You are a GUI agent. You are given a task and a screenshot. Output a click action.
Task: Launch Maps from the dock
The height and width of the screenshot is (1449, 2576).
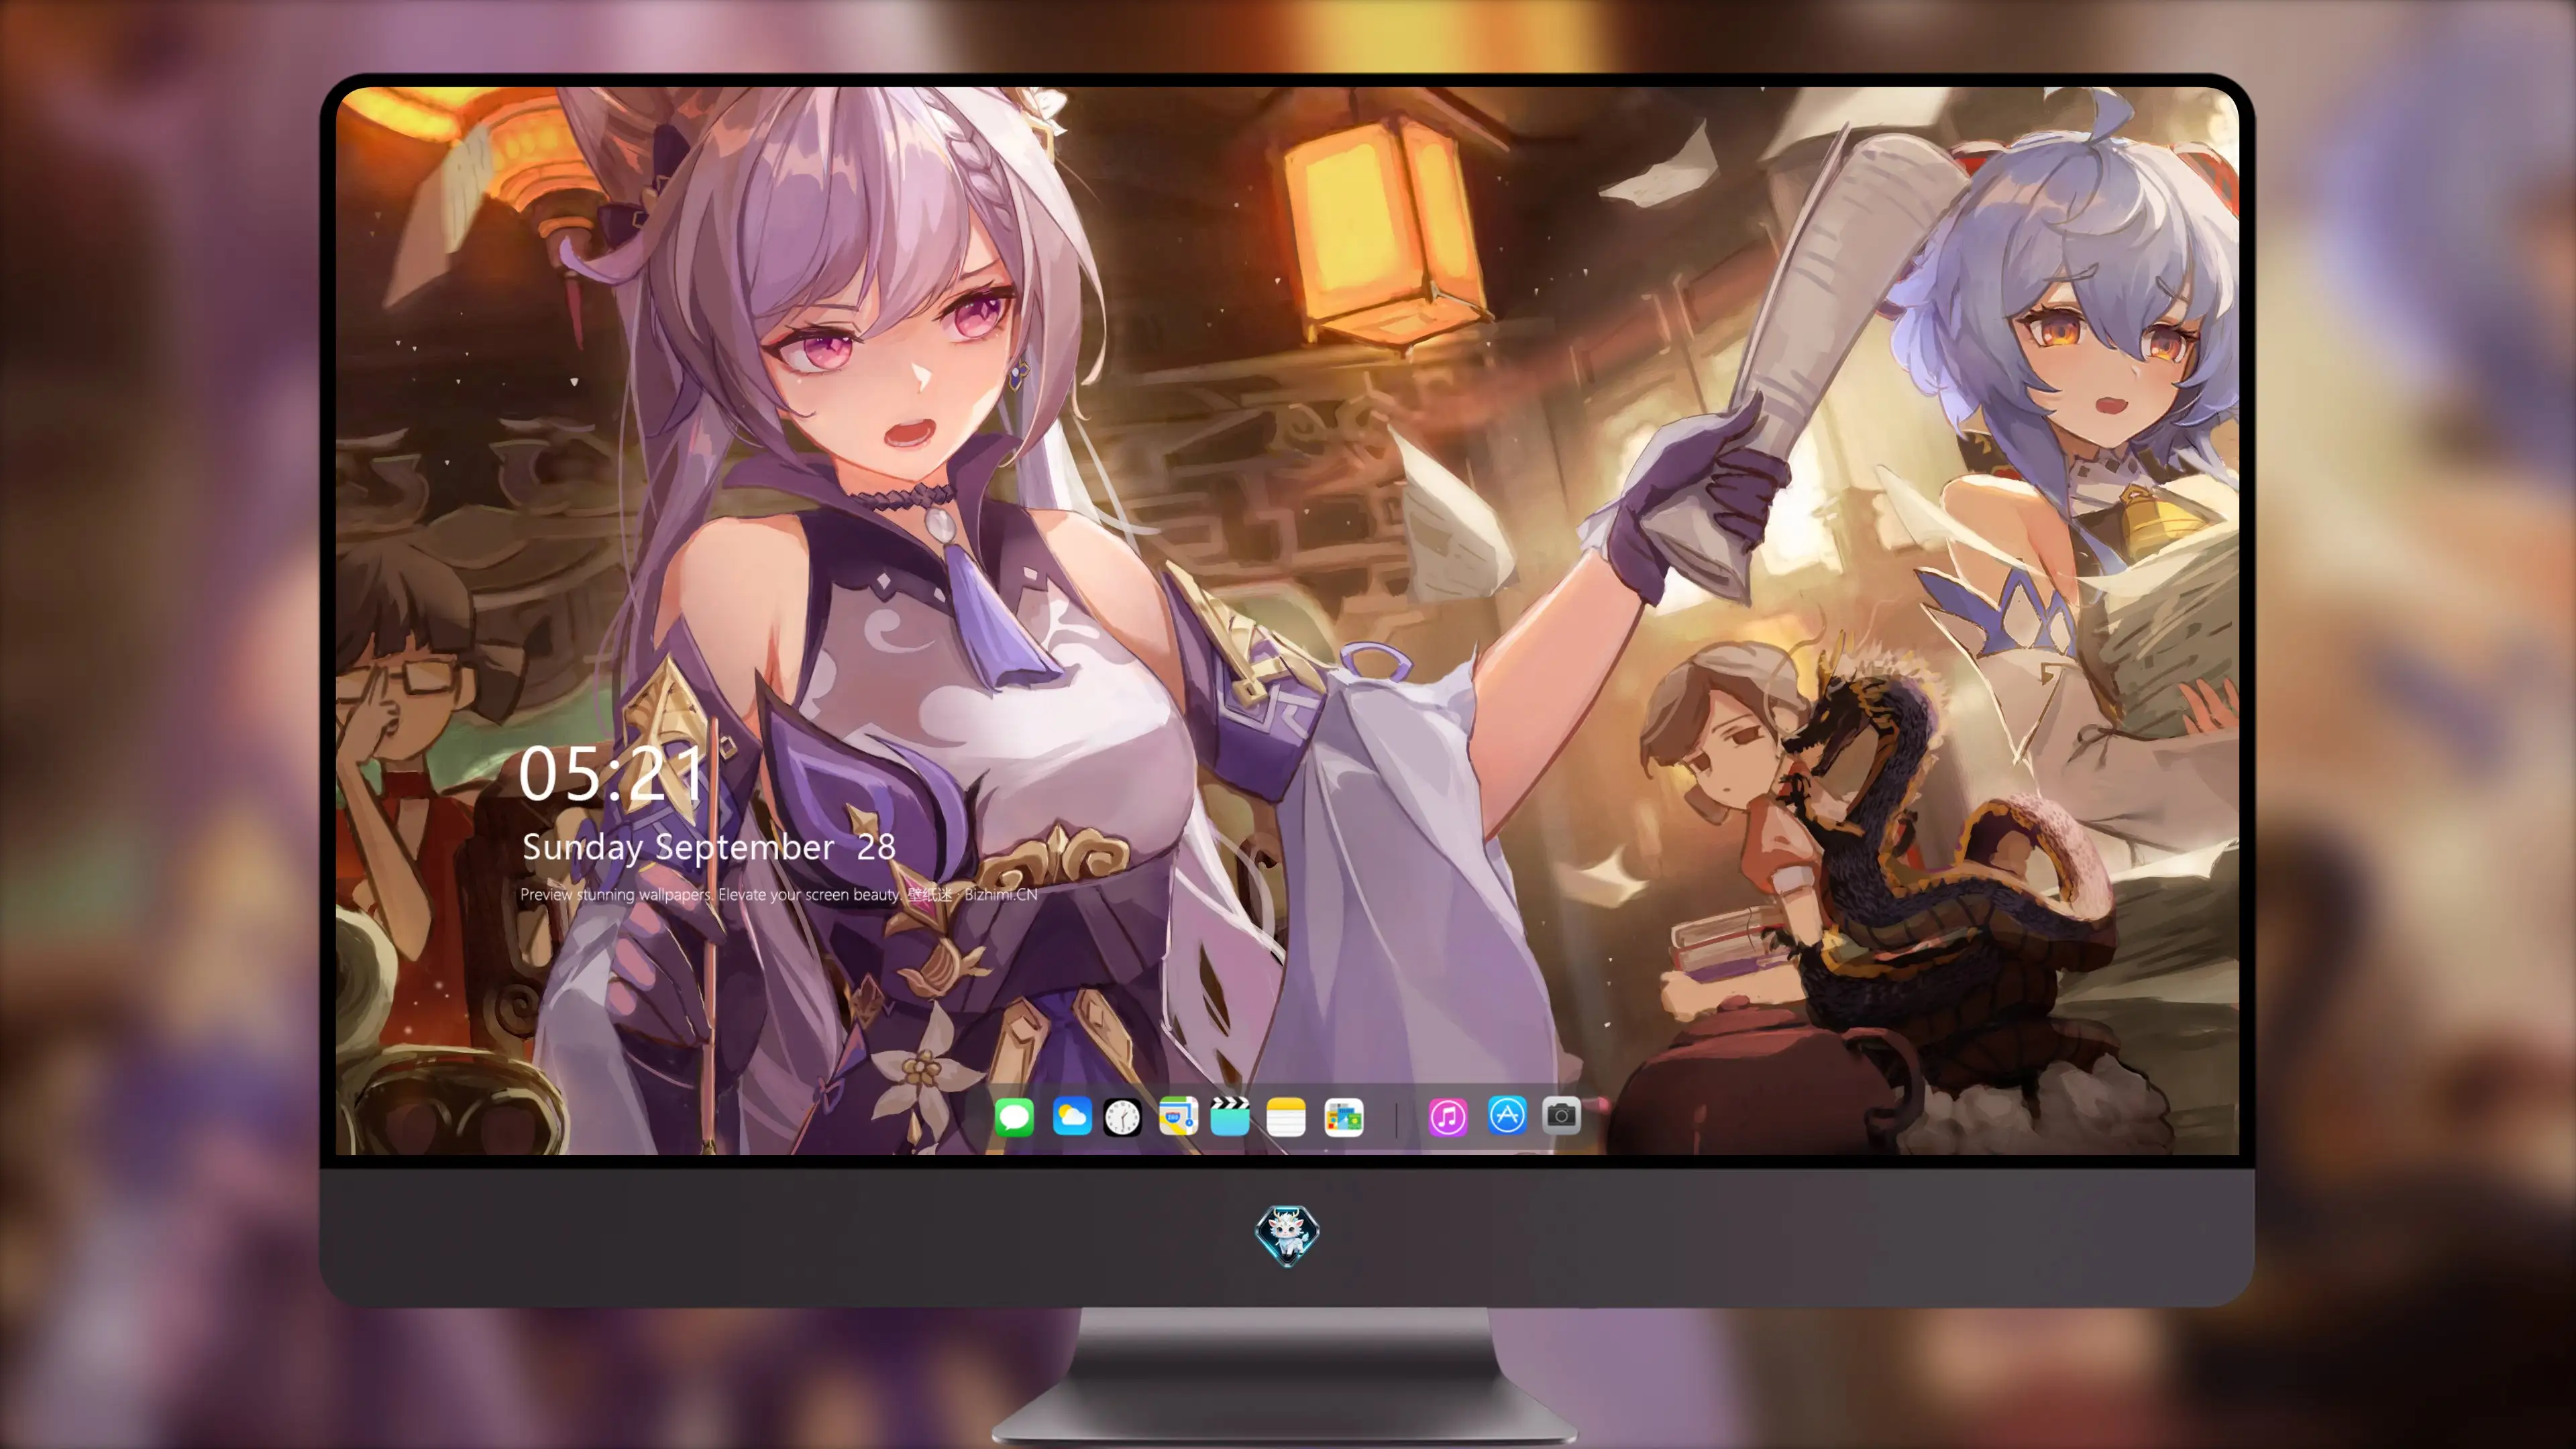1178,1117
